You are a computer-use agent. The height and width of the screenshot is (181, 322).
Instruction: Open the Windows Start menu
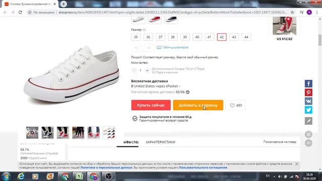click(7, 176)
